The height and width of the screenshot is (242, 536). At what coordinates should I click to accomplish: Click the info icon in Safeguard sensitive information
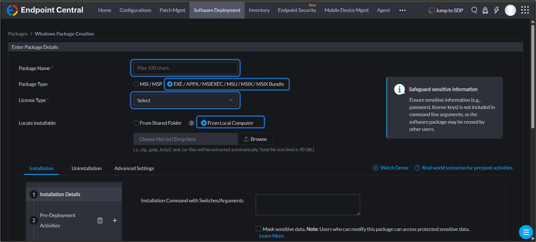[399, 89]
